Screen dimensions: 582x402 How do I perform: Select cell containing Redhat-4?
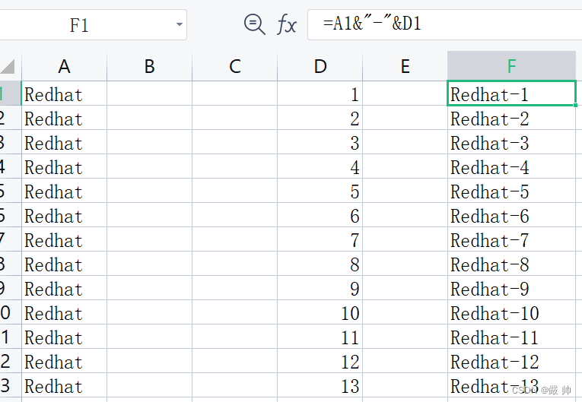click(x=511, y=166)
